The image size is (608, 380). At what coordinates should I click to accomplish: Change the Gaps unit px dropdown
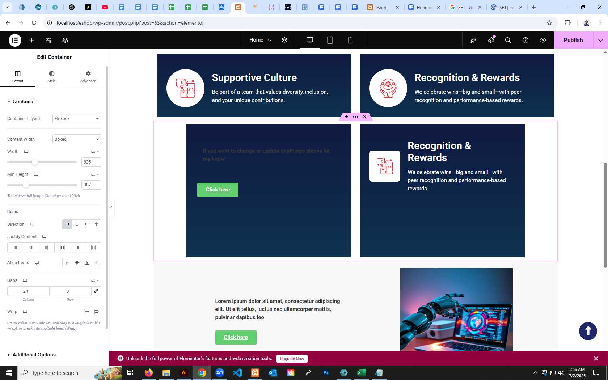(x=95, y=280)
